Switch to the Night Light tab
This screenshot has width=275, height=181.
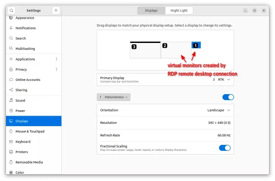pyautogui.click(x=179, y=11)
